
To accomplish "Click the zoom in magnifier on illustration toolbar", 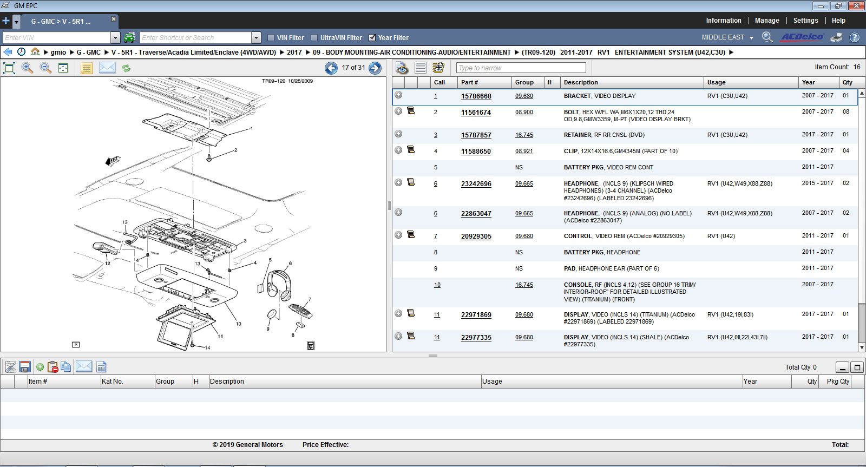I will point(27,68).
